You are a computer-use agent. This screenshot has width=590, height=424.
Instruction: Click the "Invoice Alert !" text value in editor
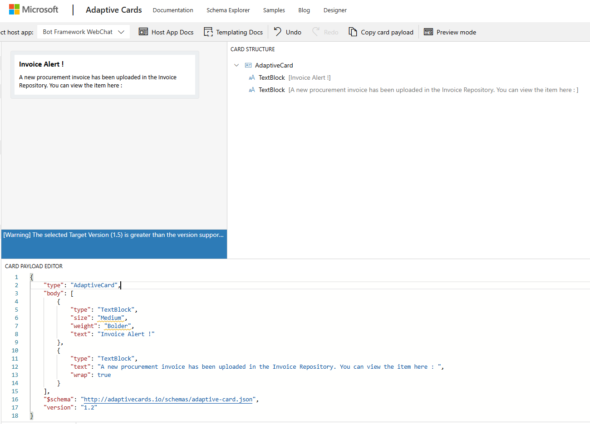126,334
